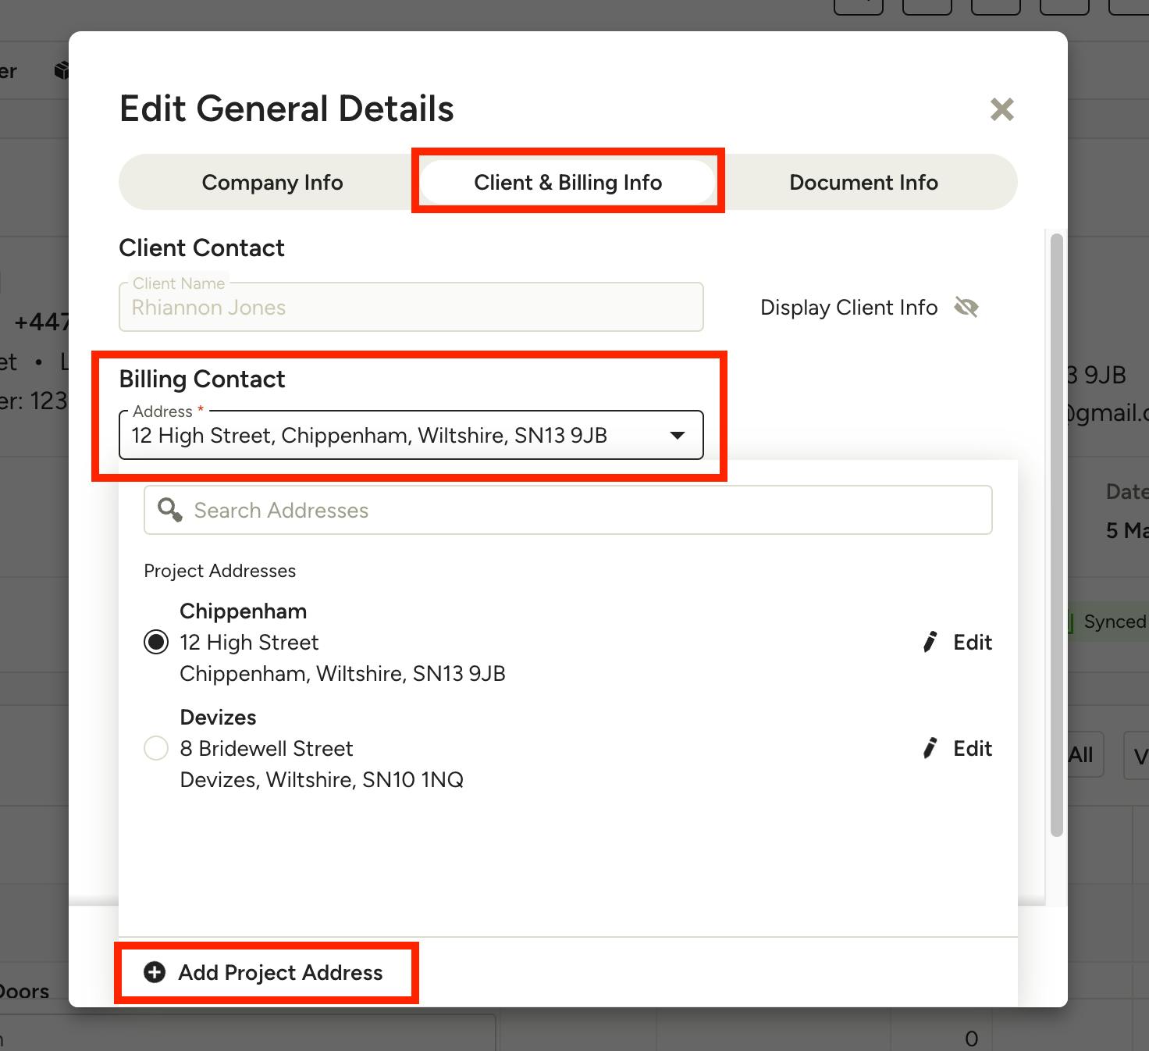1149x1051 pixels.
Task: Click the 'Project Addresses' section label
Action: (x=220, y=571)
